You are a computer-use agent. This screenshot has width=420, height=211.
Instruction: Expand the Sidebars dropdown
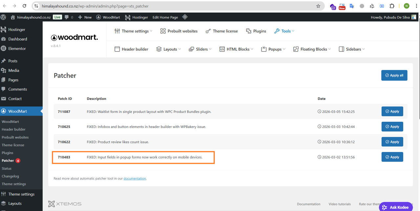352,49
